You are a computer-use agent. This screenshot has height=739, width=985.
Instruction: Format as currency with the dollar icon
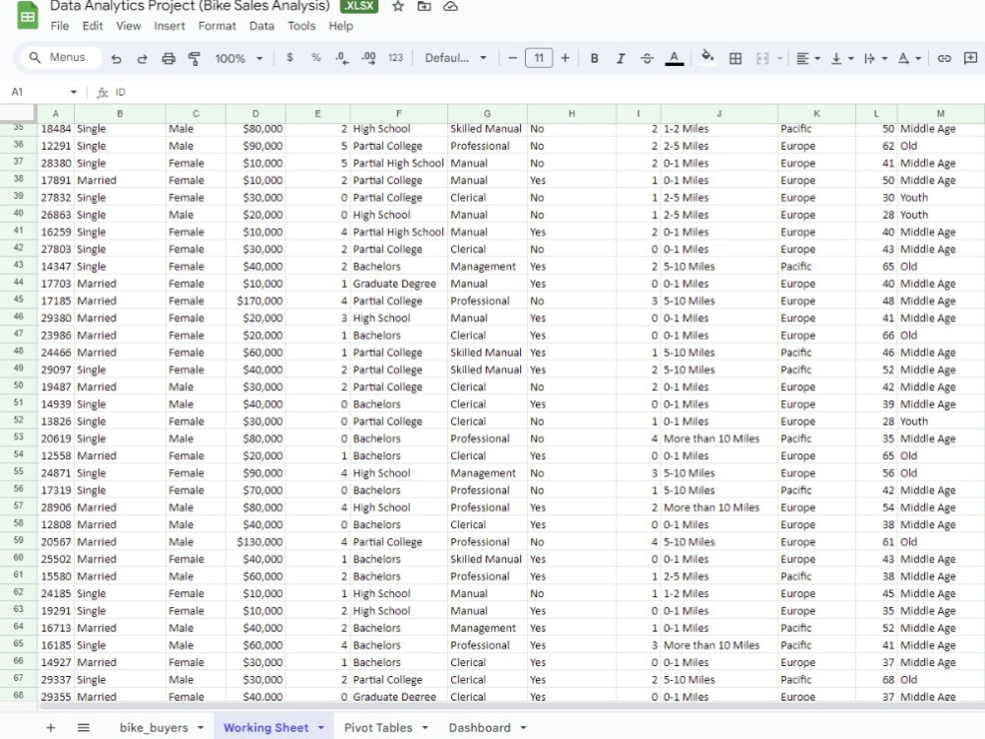click(290, 57)
